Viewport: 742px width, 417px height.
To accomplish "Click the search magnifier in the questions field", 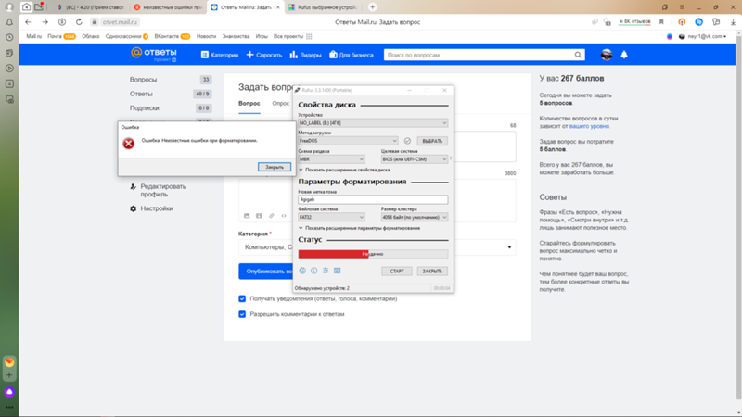I will point(579,55).
